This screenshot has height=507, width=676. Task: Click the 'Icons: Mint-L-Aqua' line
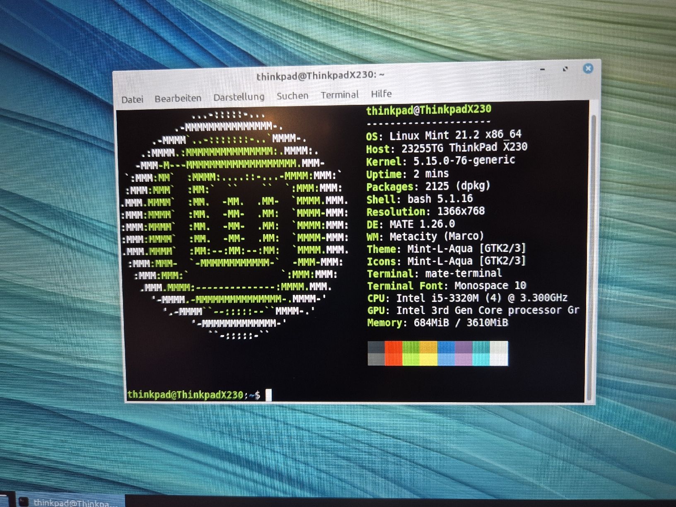(447, 261)
